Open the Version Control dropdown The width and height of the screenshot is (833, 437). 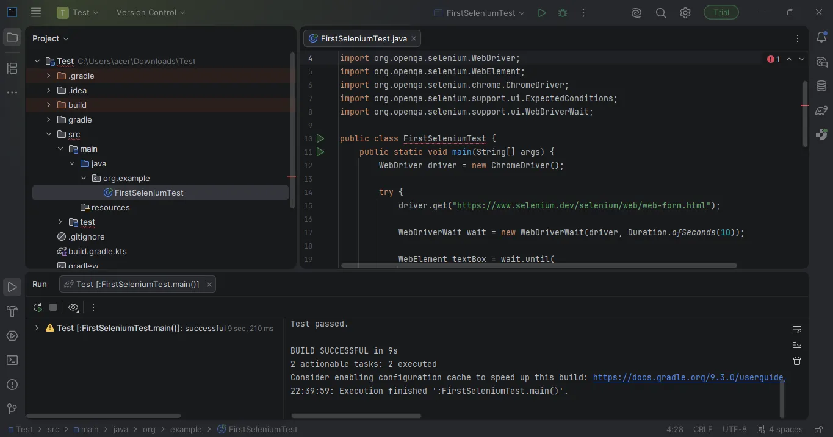[151, 12]
